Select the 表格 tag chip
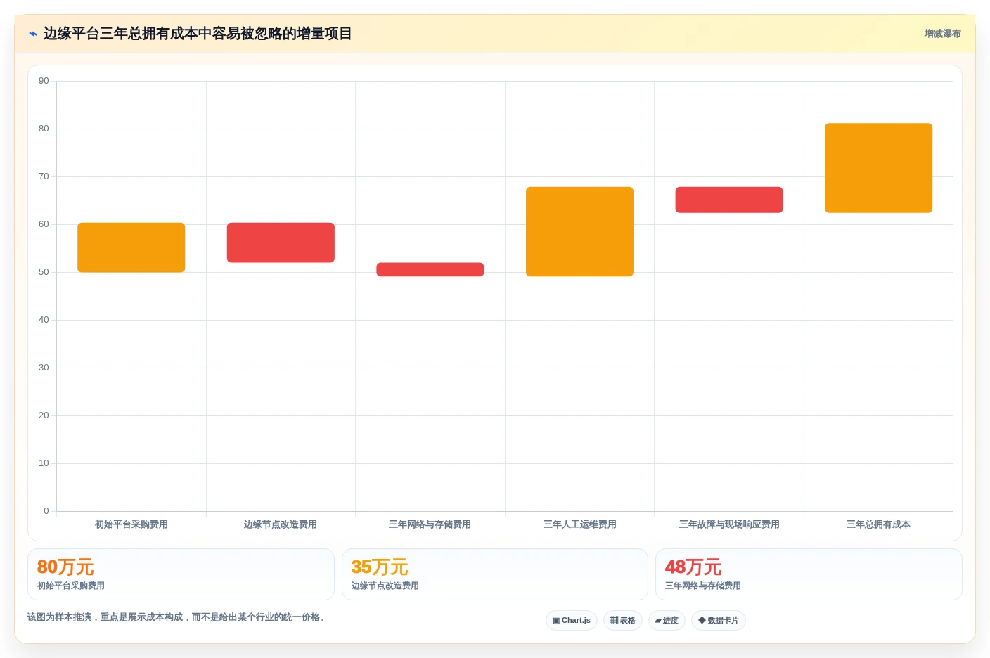The image size is (990, 658). pos(623,620)
